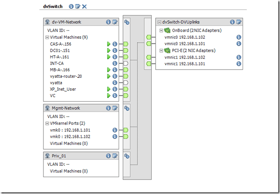Viewport: 280px width, 194px height.
Task: Open dvSwitch edit settings icon
Action: point(78,7)
